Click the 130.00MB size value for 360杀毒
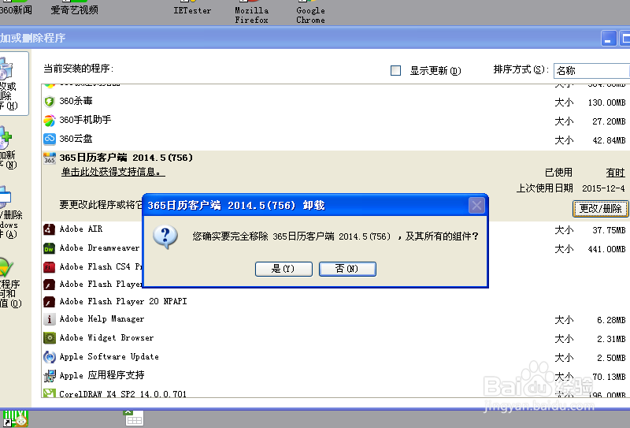 pos(606,102)
